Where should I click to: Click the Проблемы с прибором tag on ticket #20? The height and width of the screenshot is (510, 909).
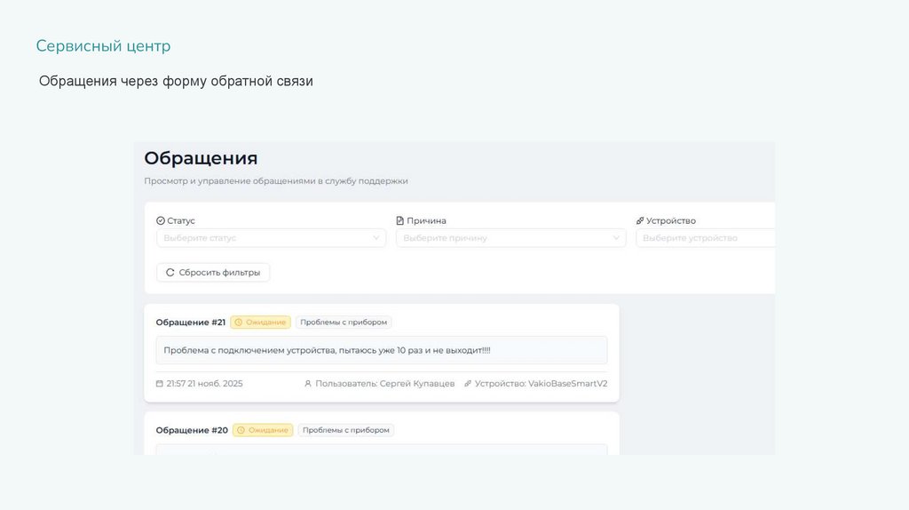pos(346,430)
